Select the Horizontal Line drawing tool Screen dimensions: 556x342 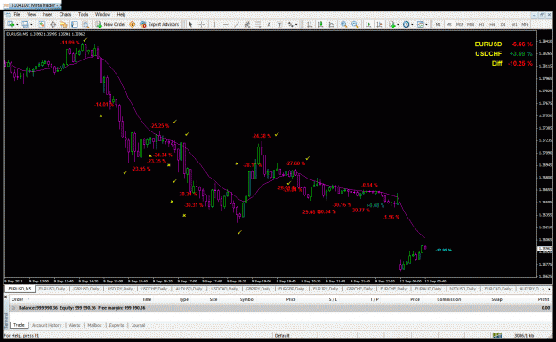pyautogui.click(x=226, y=25)
